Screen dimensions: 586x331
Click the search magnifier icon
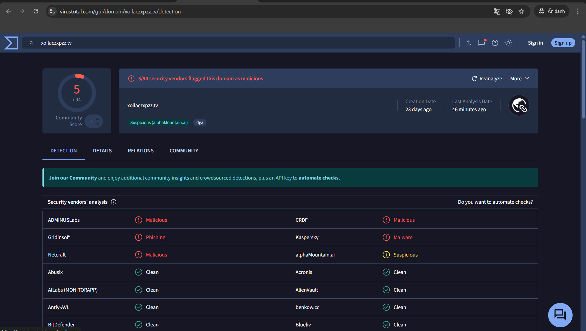(31, 43)
